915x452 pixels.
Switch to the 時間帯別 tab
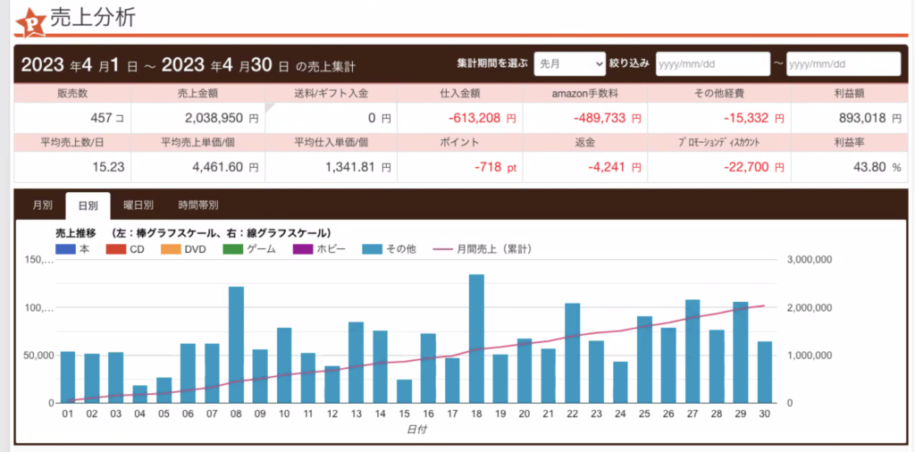197,205
